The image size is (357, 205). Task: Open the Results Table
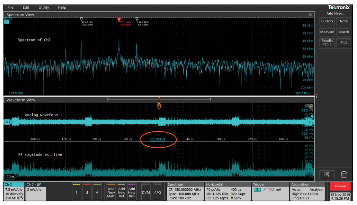click(327, 42)
